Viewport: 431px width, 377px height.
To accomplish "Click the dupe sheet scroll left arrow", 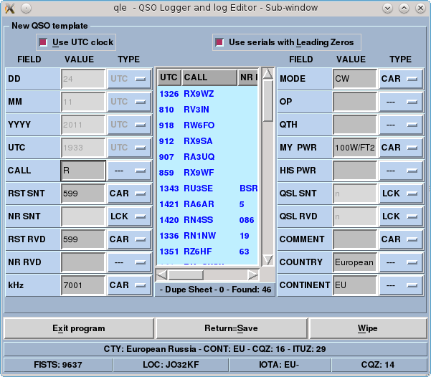I will (x=161, y=275).
